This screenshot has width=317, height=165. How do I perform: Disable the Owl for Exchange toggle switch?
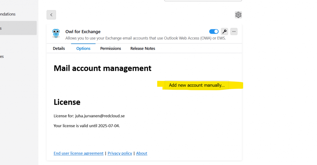pyautogui.click(x=214, y=32)
